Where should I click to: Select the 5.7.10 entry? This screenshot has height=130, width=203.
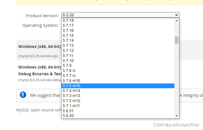point(118,61)
